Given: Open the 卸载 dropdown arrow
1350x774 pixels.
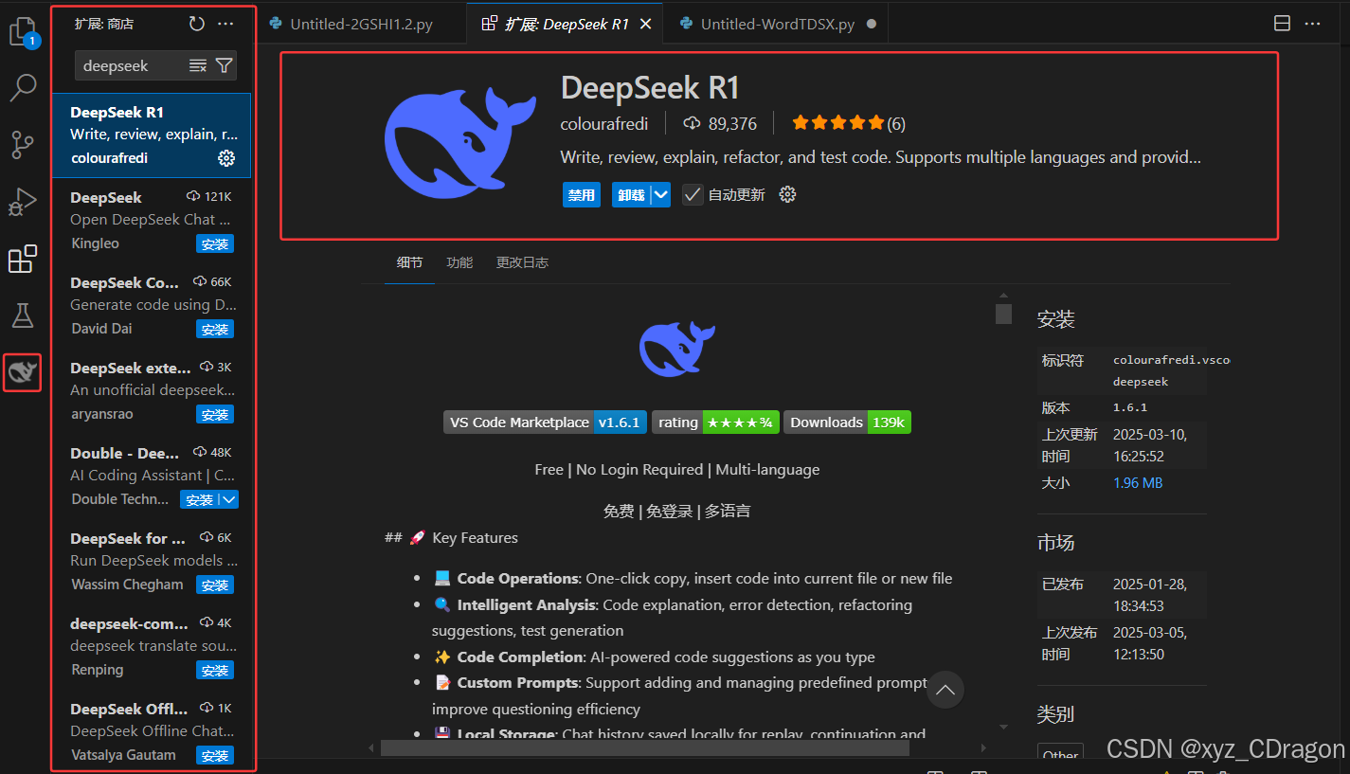Looking at the screenshot, I should (661, 194).
